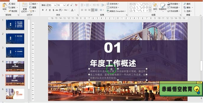Align text left
This screenshot has height=103, width=203.
[82, 10]
